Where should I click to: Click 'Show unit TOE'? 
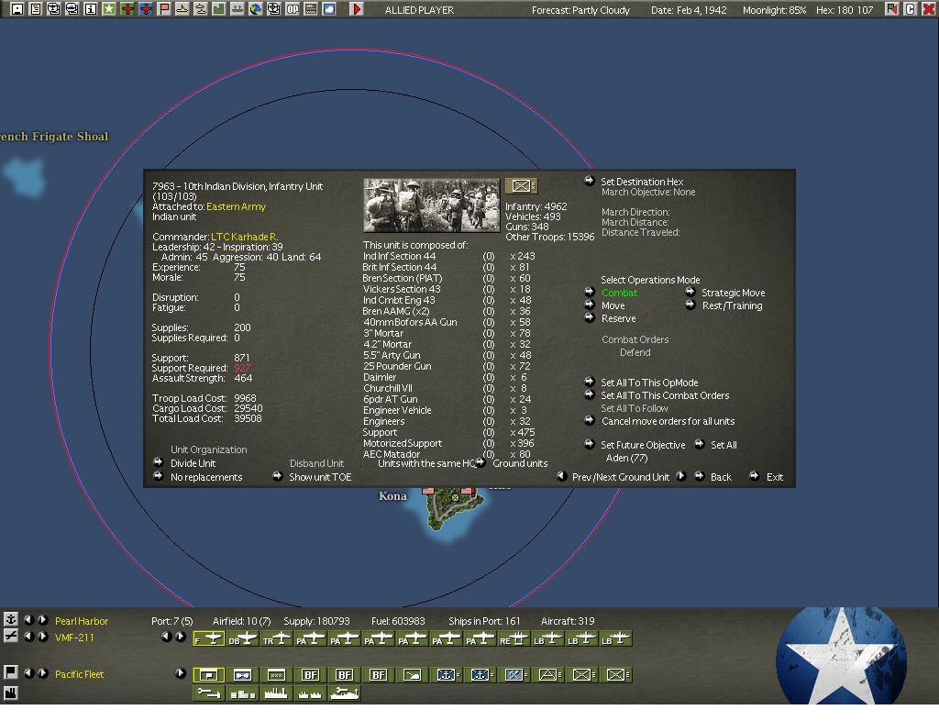(320, 477)
